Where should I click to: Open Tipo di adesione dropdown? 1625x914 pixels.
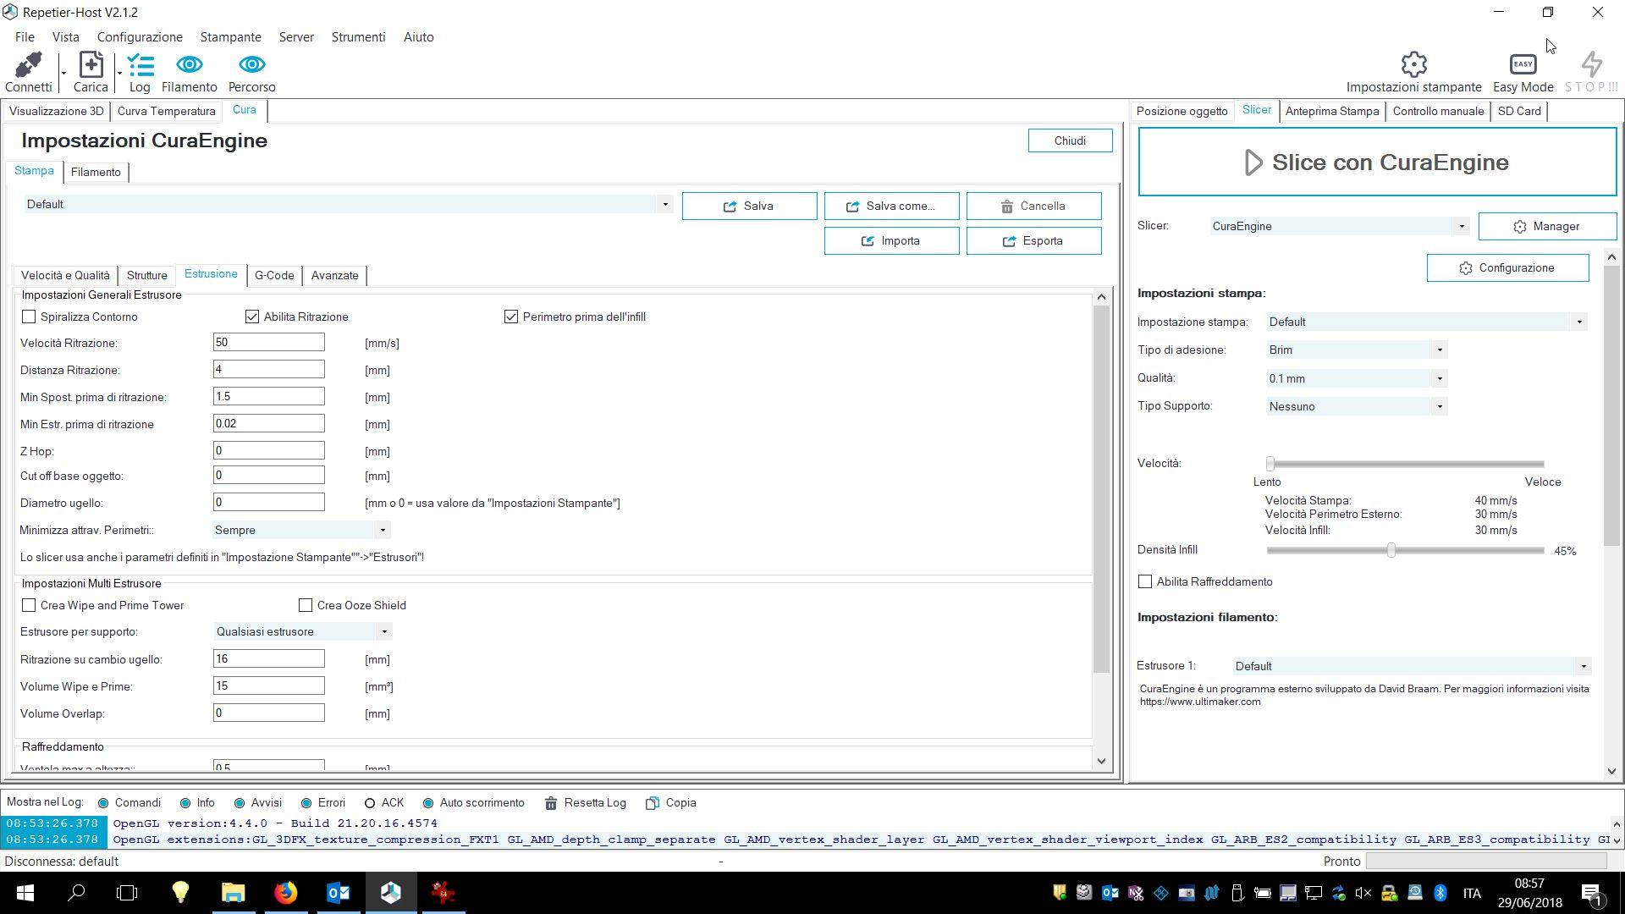pyautogui.click(x=1439, y=350)
